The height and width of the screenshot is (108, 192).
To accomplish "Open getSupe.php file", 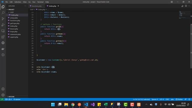I will [15, 23].
